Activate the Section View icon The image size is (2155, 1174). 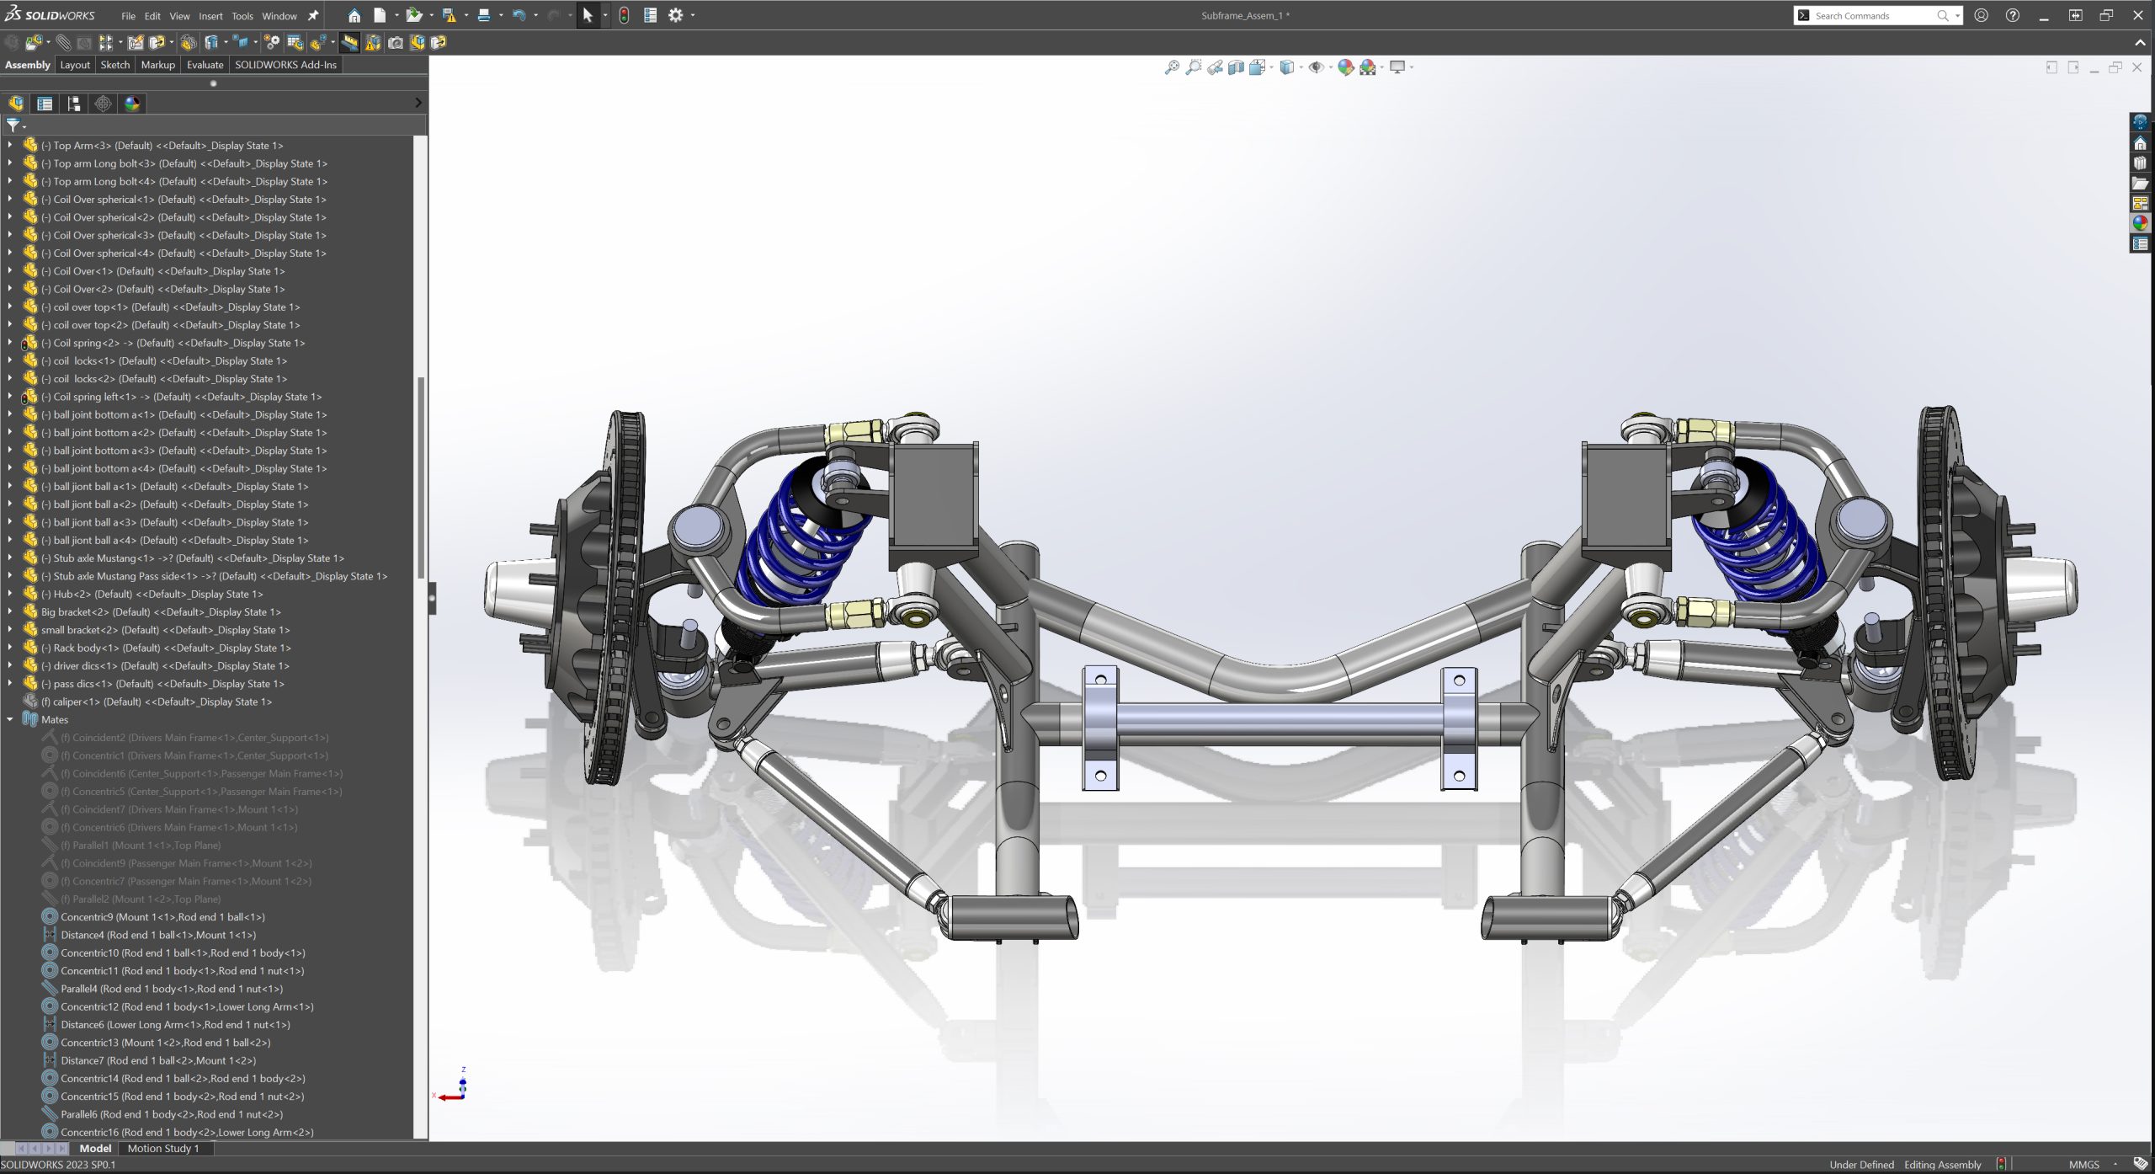tap(1236, 67)
